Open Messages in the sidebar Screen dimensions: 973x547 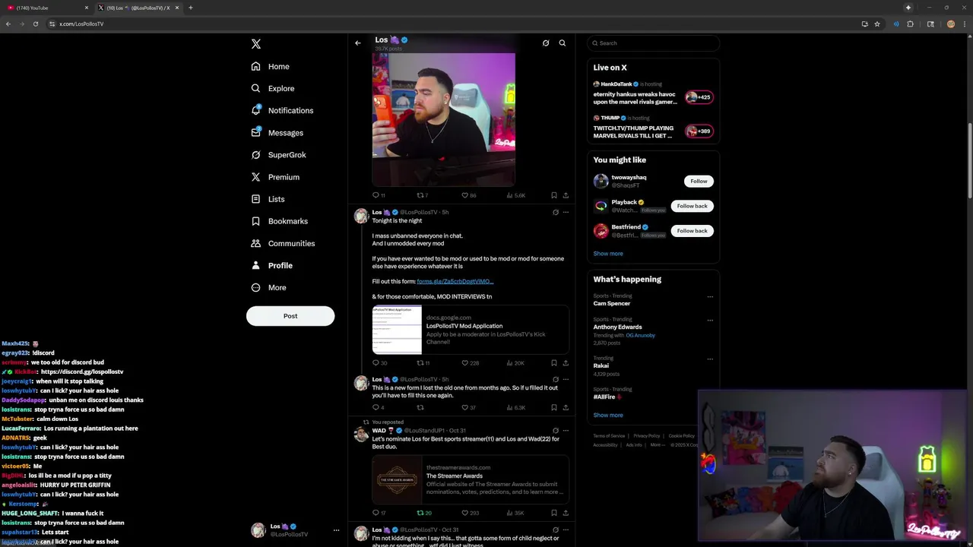277,133
